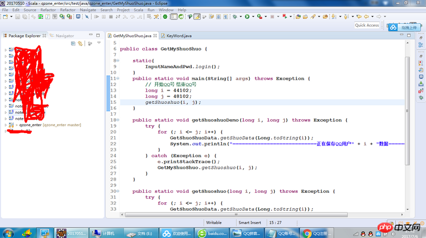Open the Coverage dropdown arrow

[266, 17]
